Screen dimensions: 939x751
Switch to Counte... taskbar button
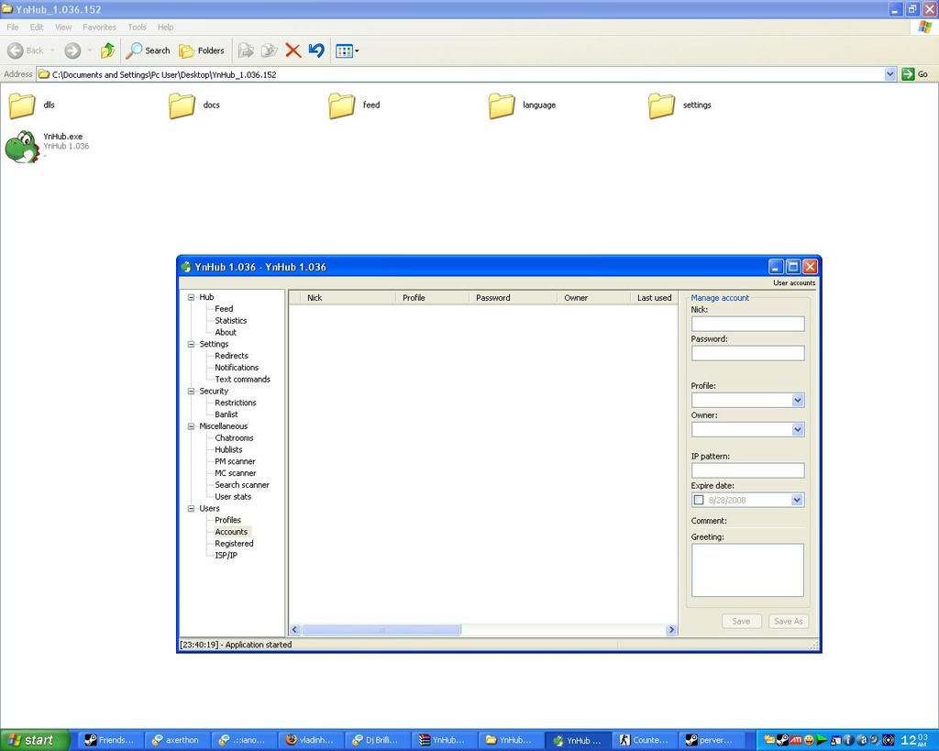[x=644, y=740]
